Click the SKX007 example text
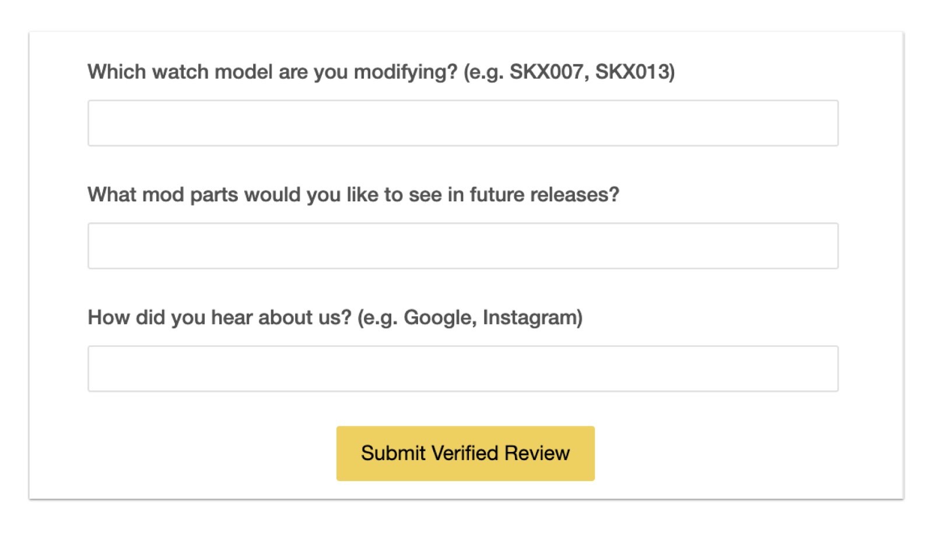This screenshot has width=933, height=533. pyautogui.click(x=546, y=72)
